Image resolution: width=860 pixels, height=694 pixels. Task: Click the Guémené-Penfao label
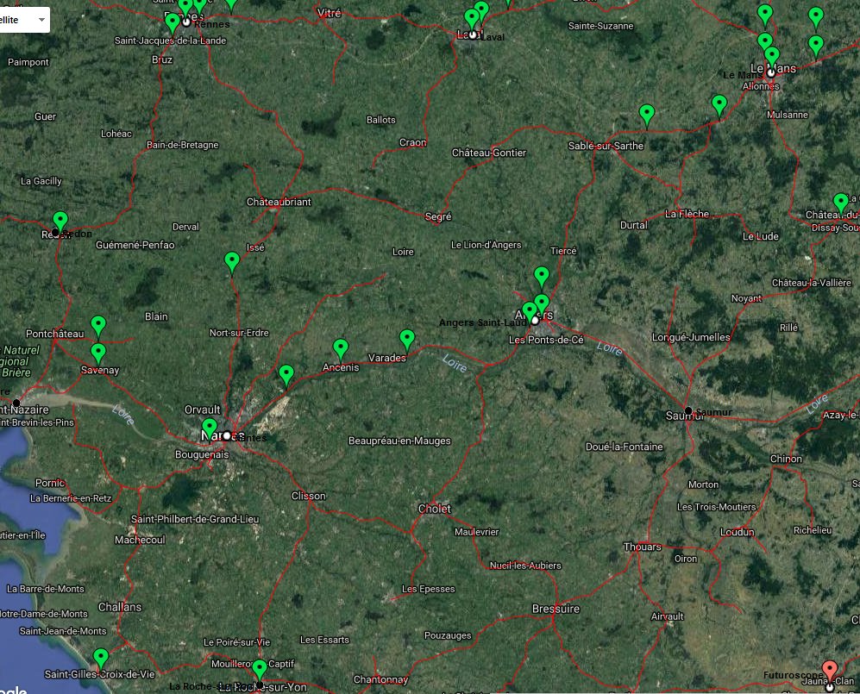click(135, 245)
